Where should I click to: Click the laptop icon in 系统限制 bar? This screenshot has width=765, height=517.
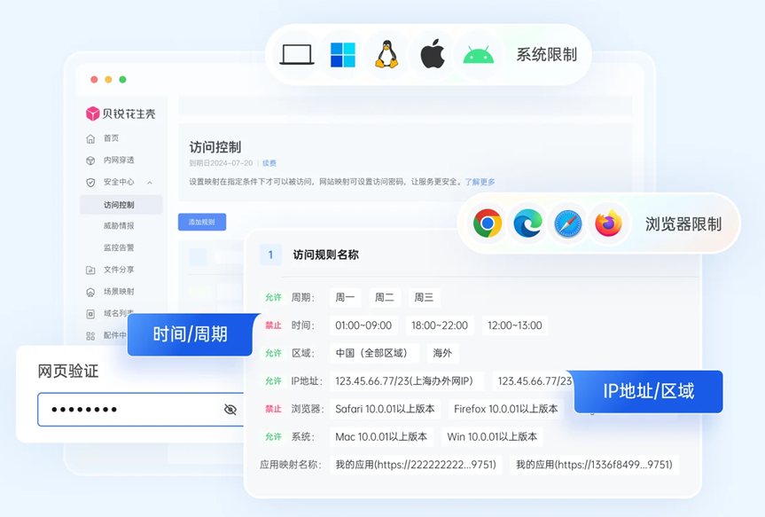tap(295, 53)
